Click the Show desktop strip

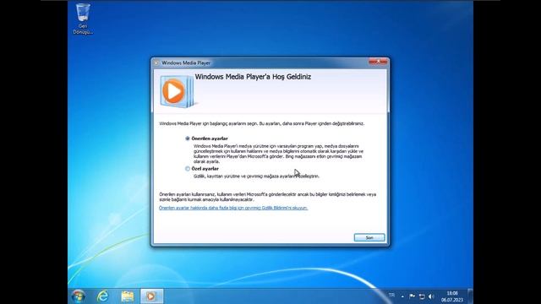click(x=470, y=296)
